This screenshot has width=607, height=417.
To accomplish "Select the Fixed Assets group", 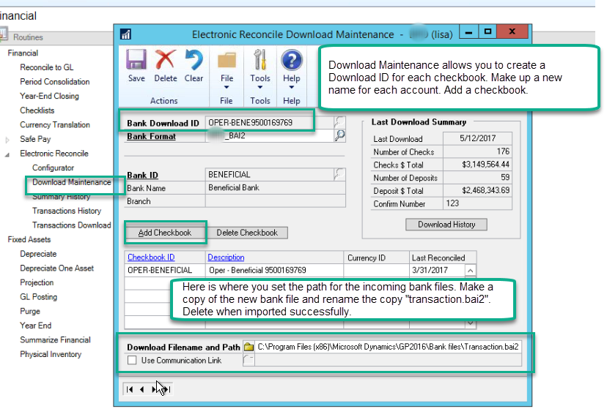I will point(29,239).
